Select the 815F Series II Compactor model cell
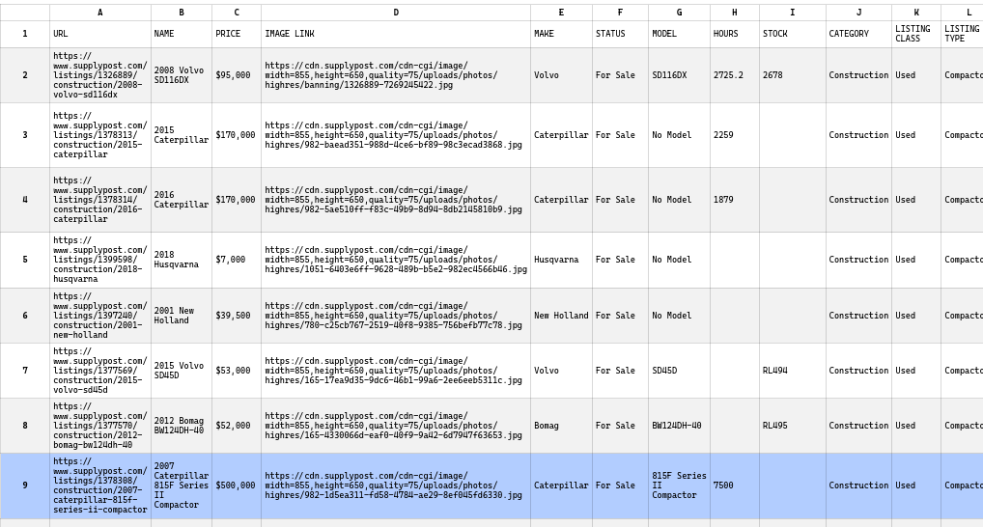The height and width of the screenshot is (527, 983). [678, 485]
